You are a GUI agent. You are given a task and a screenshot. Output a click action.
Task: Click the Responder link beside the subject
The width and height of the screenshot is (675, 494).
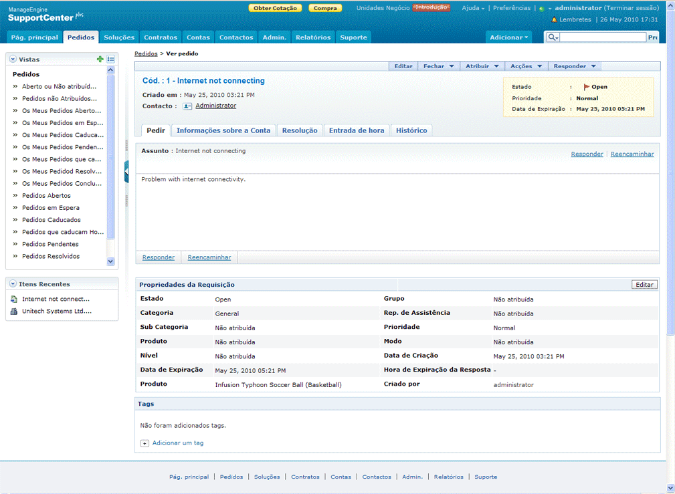pos(587,154)
